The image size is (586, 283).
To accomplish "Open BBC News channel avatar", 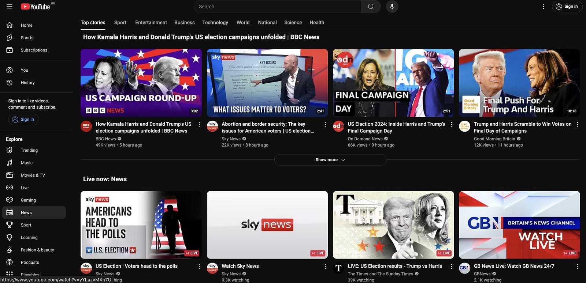I will click(x=86, y=127).
